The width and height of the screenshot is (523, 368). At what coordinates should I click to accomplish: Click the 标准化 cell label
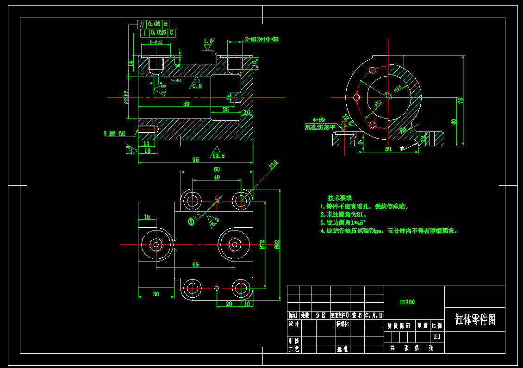point(342,324)
